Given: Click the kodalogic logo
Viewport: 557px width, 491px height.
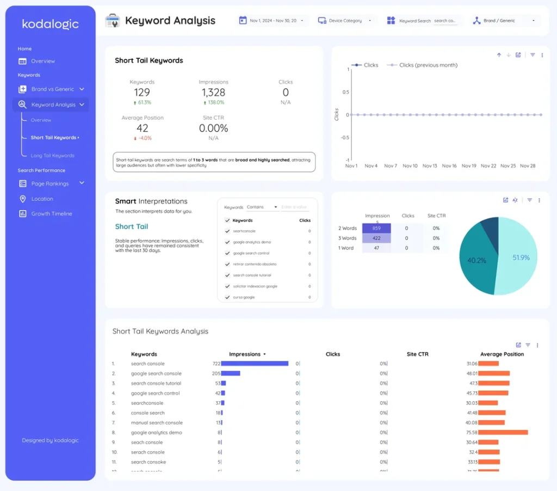Looking at the screenshot, I should click(49, 24).
